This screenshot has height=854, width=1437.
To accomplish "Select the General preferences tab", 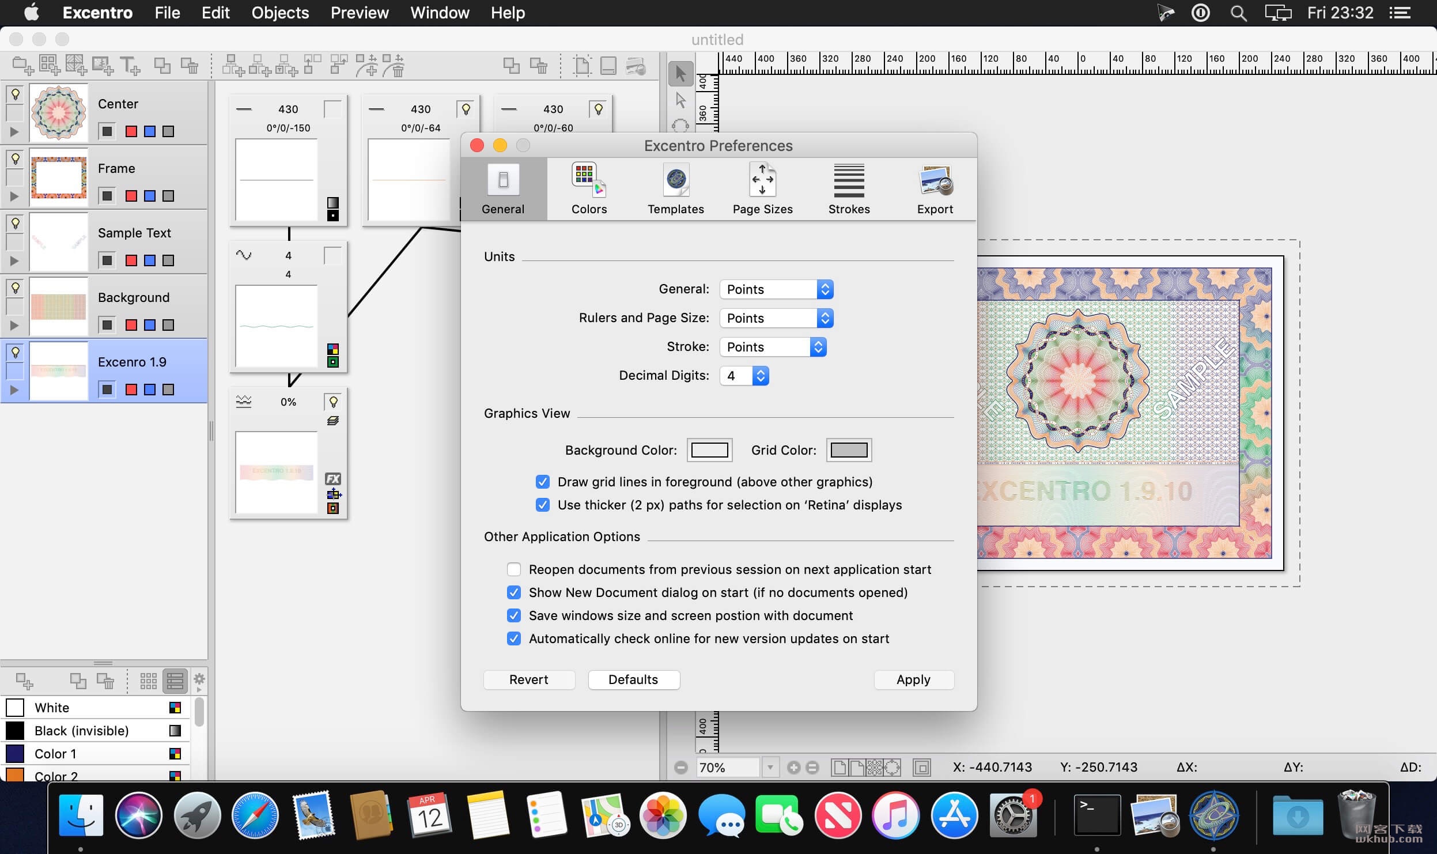I will click(x=503, y=189).
